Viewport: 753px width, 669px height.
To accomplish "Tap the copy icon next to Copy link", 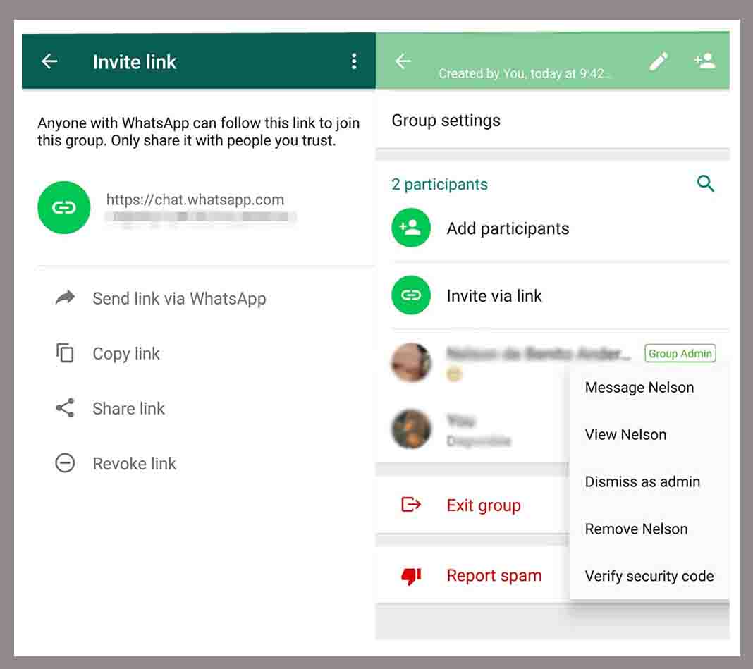I will (x=65, y=353).
